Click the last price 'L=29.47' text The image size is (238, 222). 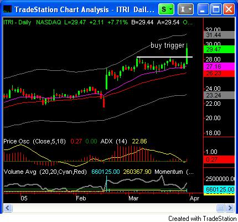point(75,23)
